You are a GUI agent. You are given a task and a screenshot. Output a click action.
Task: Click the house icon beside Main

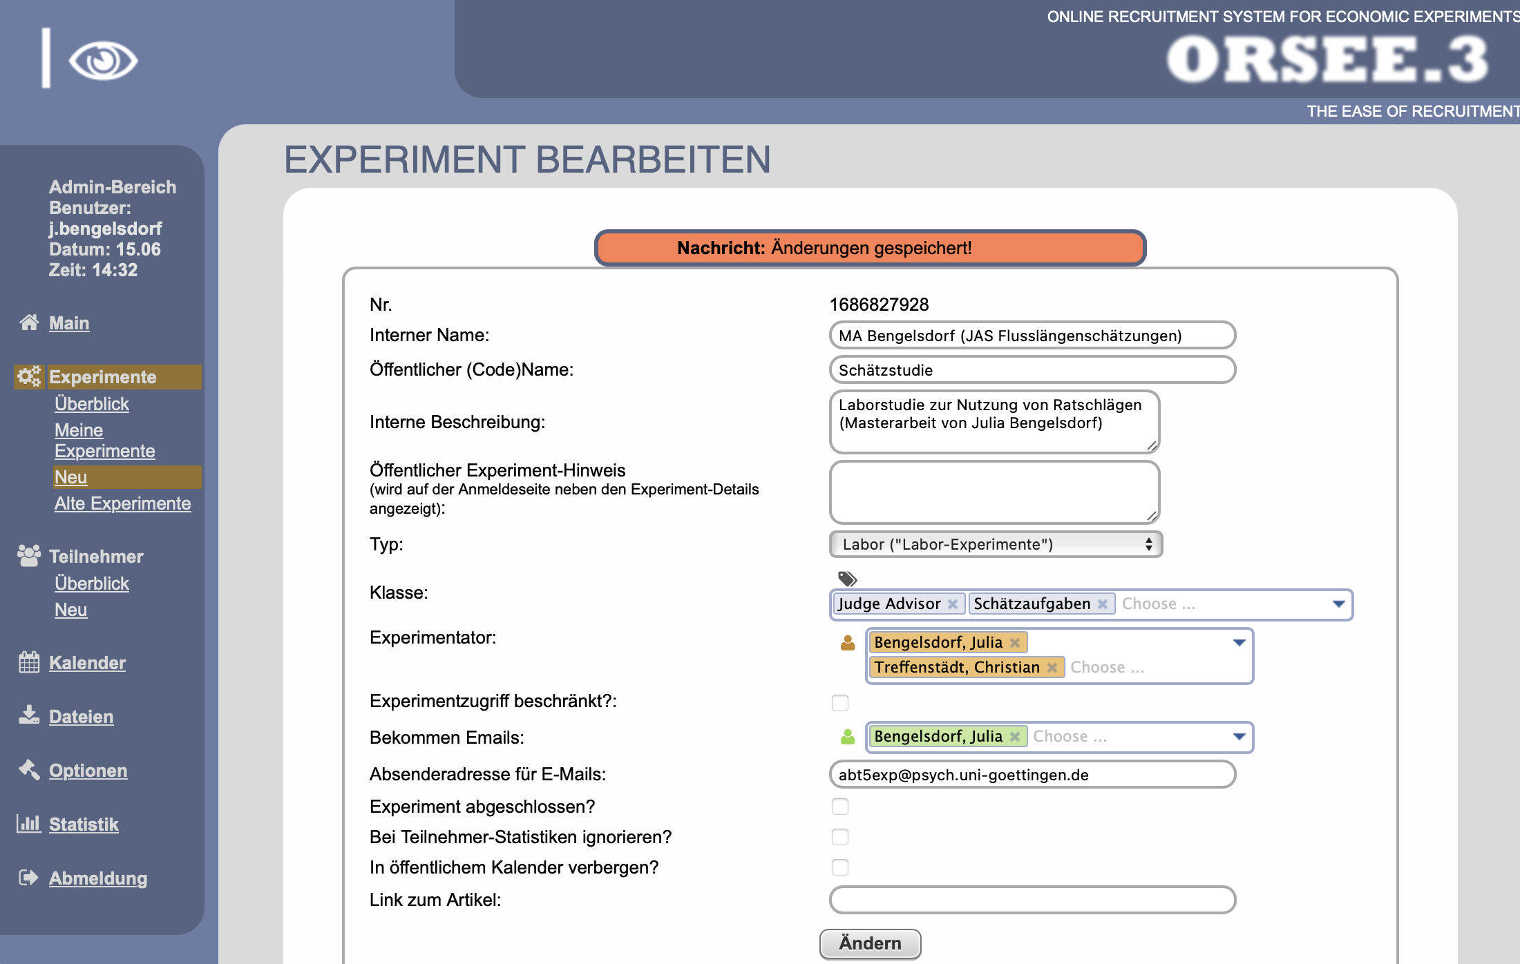(x=29, y=322)
